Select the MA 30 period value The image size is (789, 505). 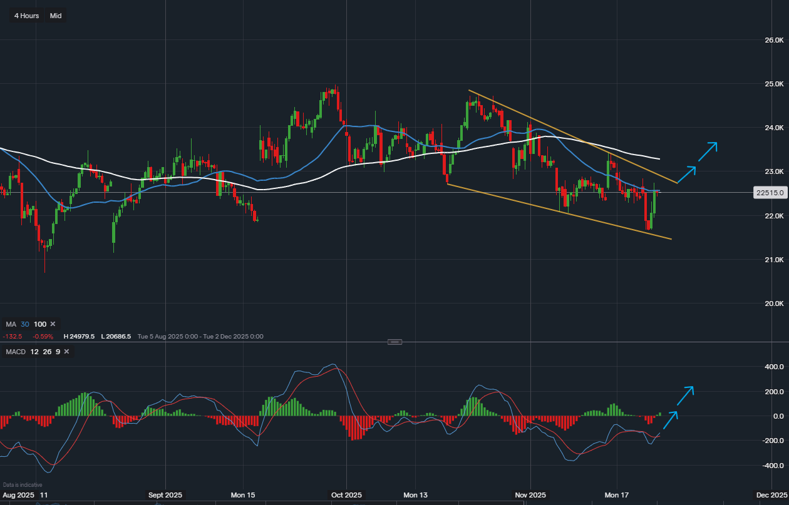pos(25,324)
